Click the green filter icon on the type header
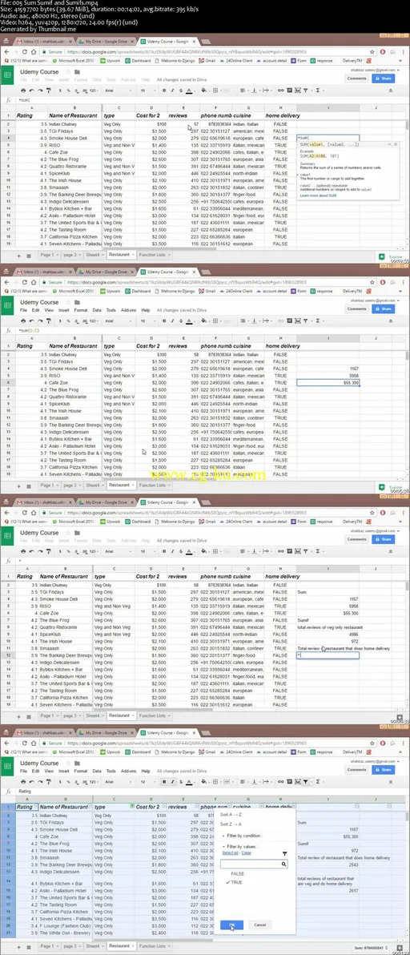This screenshot has height=955, width=410. 131,807
